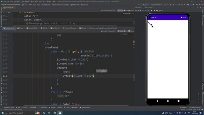This screenshot has height=115, width=204.
Task: Click DrawScope editor vertical scrollbar thumb
Action: point(134,23)
